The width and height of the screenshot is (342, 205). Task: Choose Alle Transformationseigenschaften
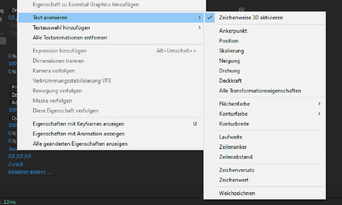point(260,91)
